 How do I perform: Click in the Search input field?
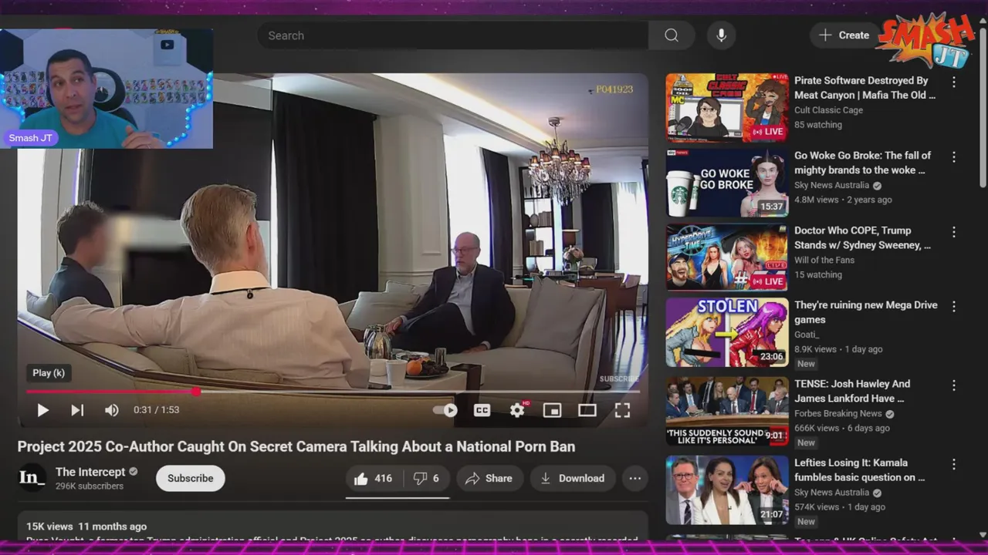tap(453, 35)
